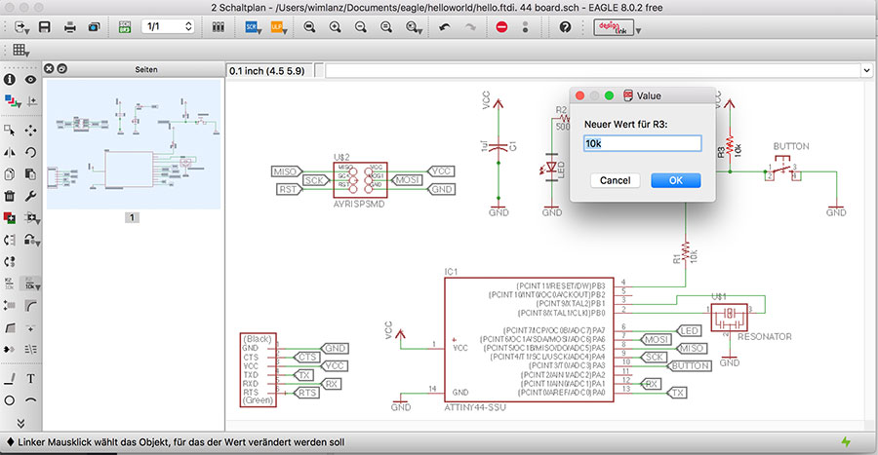This screenshot has width=878, height=455.
Task: Click the Zoom in magnifier
Action: (x=335, y=27)
